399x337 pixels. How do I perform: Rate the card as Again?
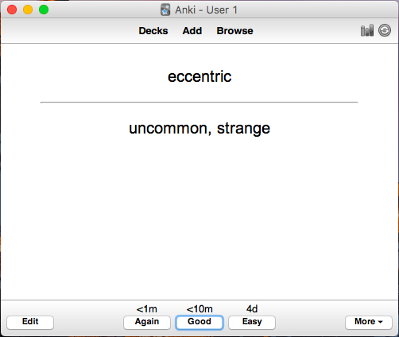(147, 323)
